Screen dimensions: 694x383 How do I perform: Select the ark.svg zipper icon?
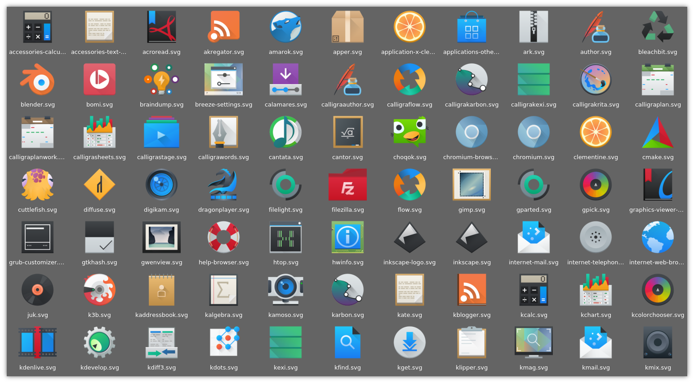[x=534, y=27]
